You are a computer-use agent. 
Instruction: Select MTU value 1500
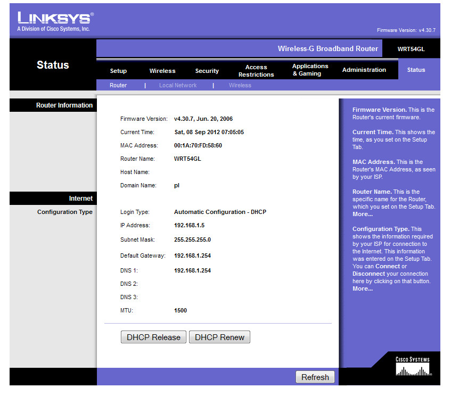[x=181, y=311]
